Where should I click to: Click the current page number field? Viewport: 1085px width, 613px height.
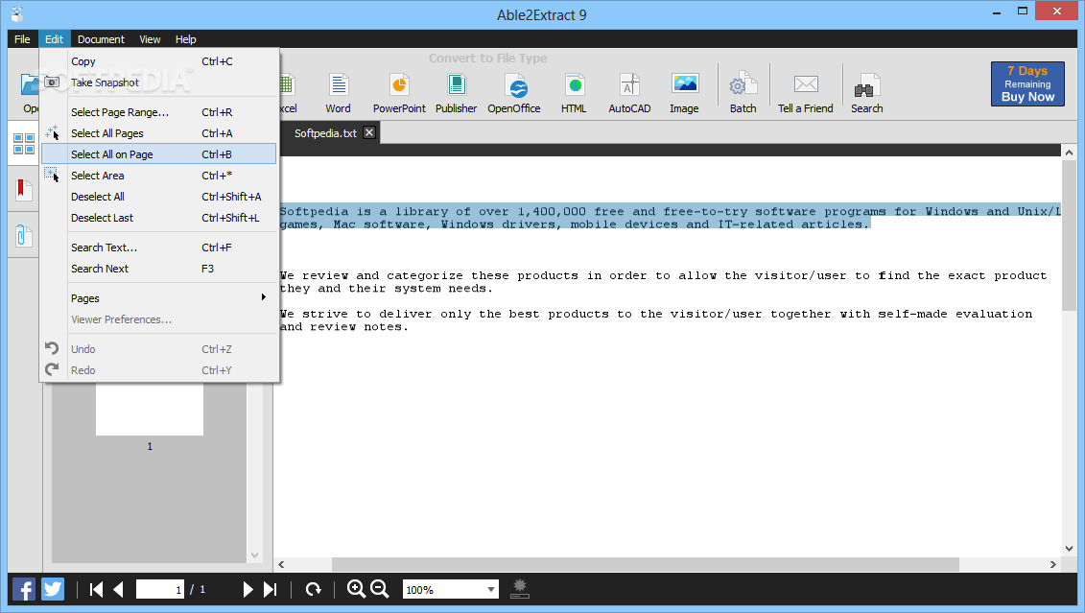(x=160, y=589)
